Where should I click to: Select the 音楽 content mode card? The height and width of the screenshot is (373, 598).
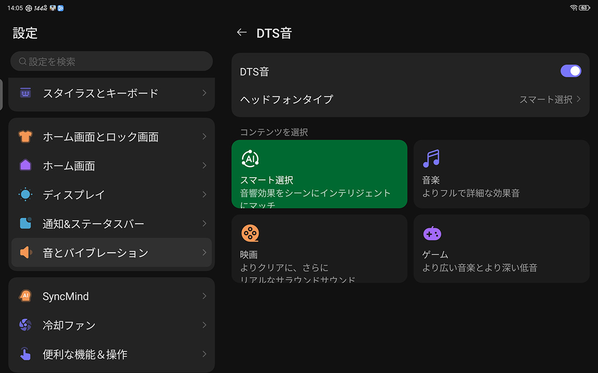[501, 174]
